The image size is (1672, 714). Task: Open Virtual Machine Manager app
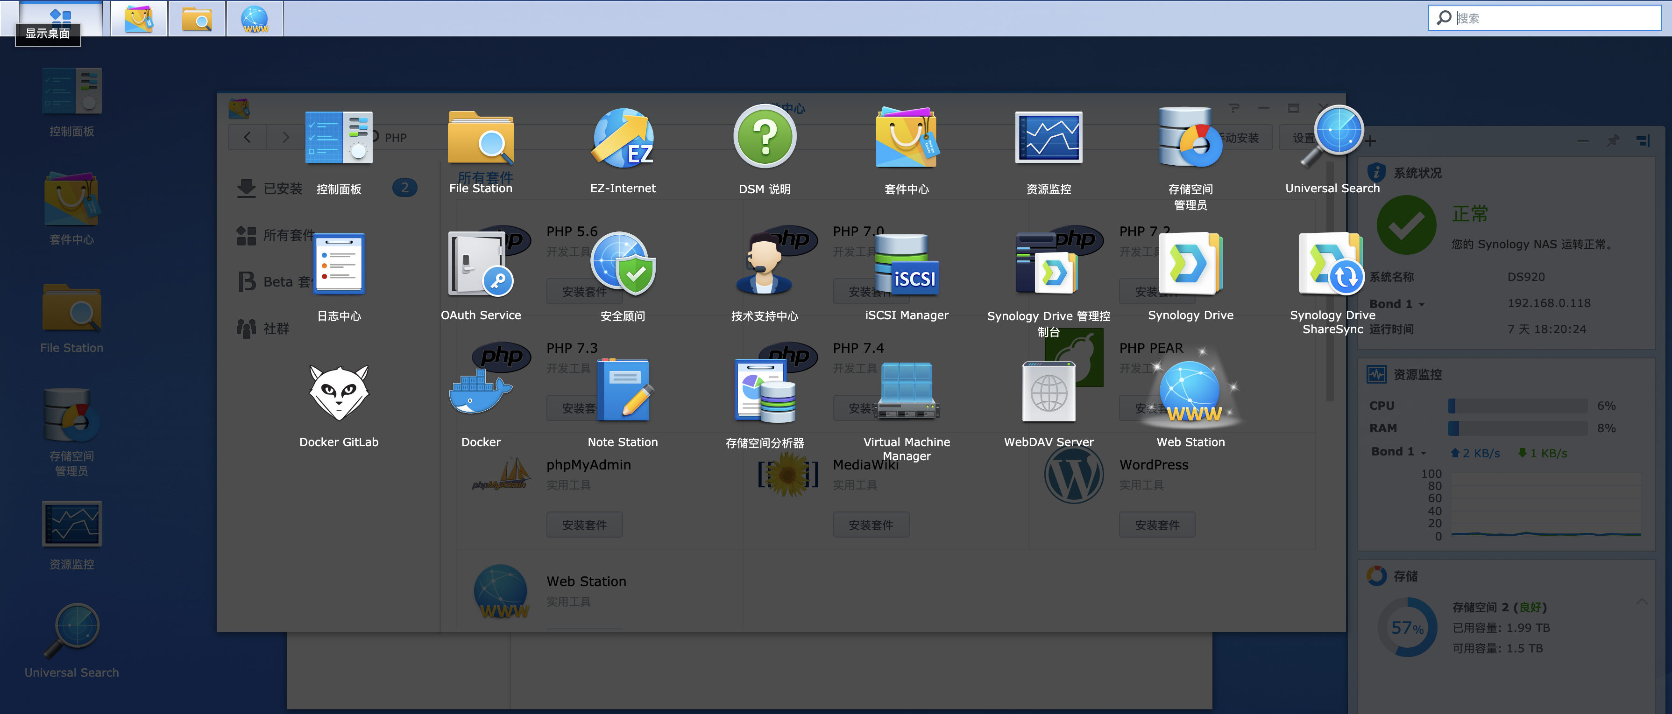pyautogui.click(x=907, y=391)
